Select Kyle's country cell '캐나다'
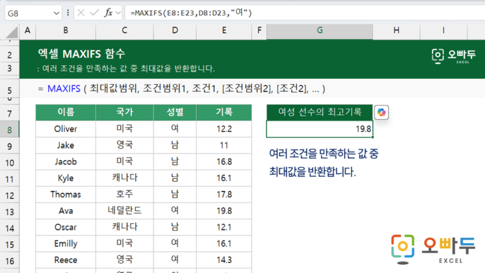Screen dimensions: 485x273 [124, 178]
